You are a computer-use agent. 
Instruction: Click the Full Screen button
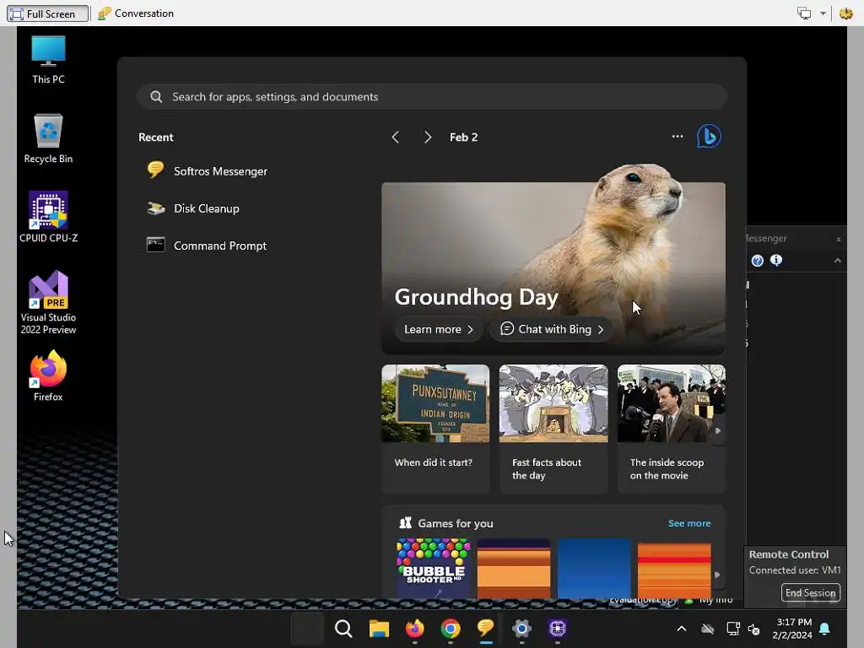click(47, 13)
